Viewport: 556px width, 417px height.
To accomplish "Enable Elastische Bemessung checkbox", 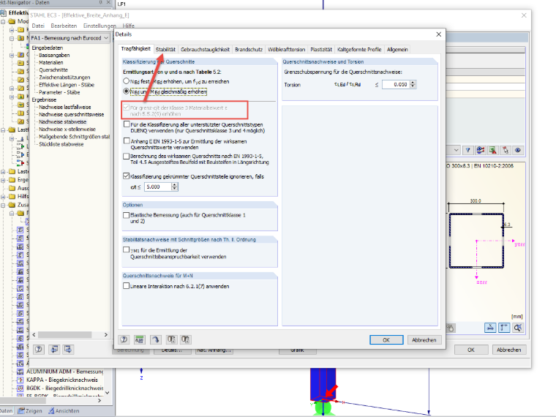I will (x=126, y=215).
